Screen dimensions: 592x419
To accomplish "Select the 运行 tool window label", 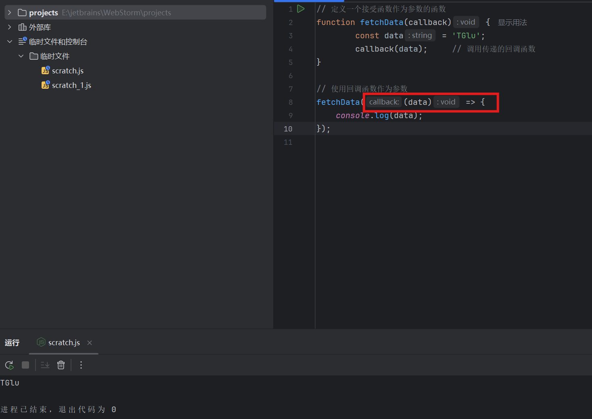I will click(x=12, y=342).
